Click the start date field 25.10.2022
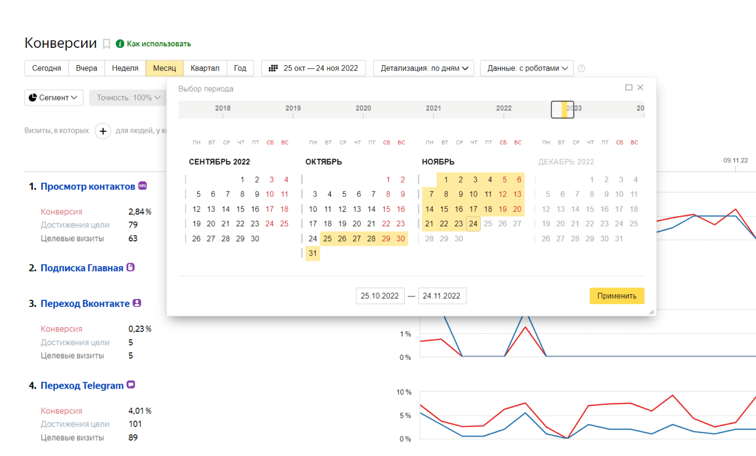 click(380, 296)
